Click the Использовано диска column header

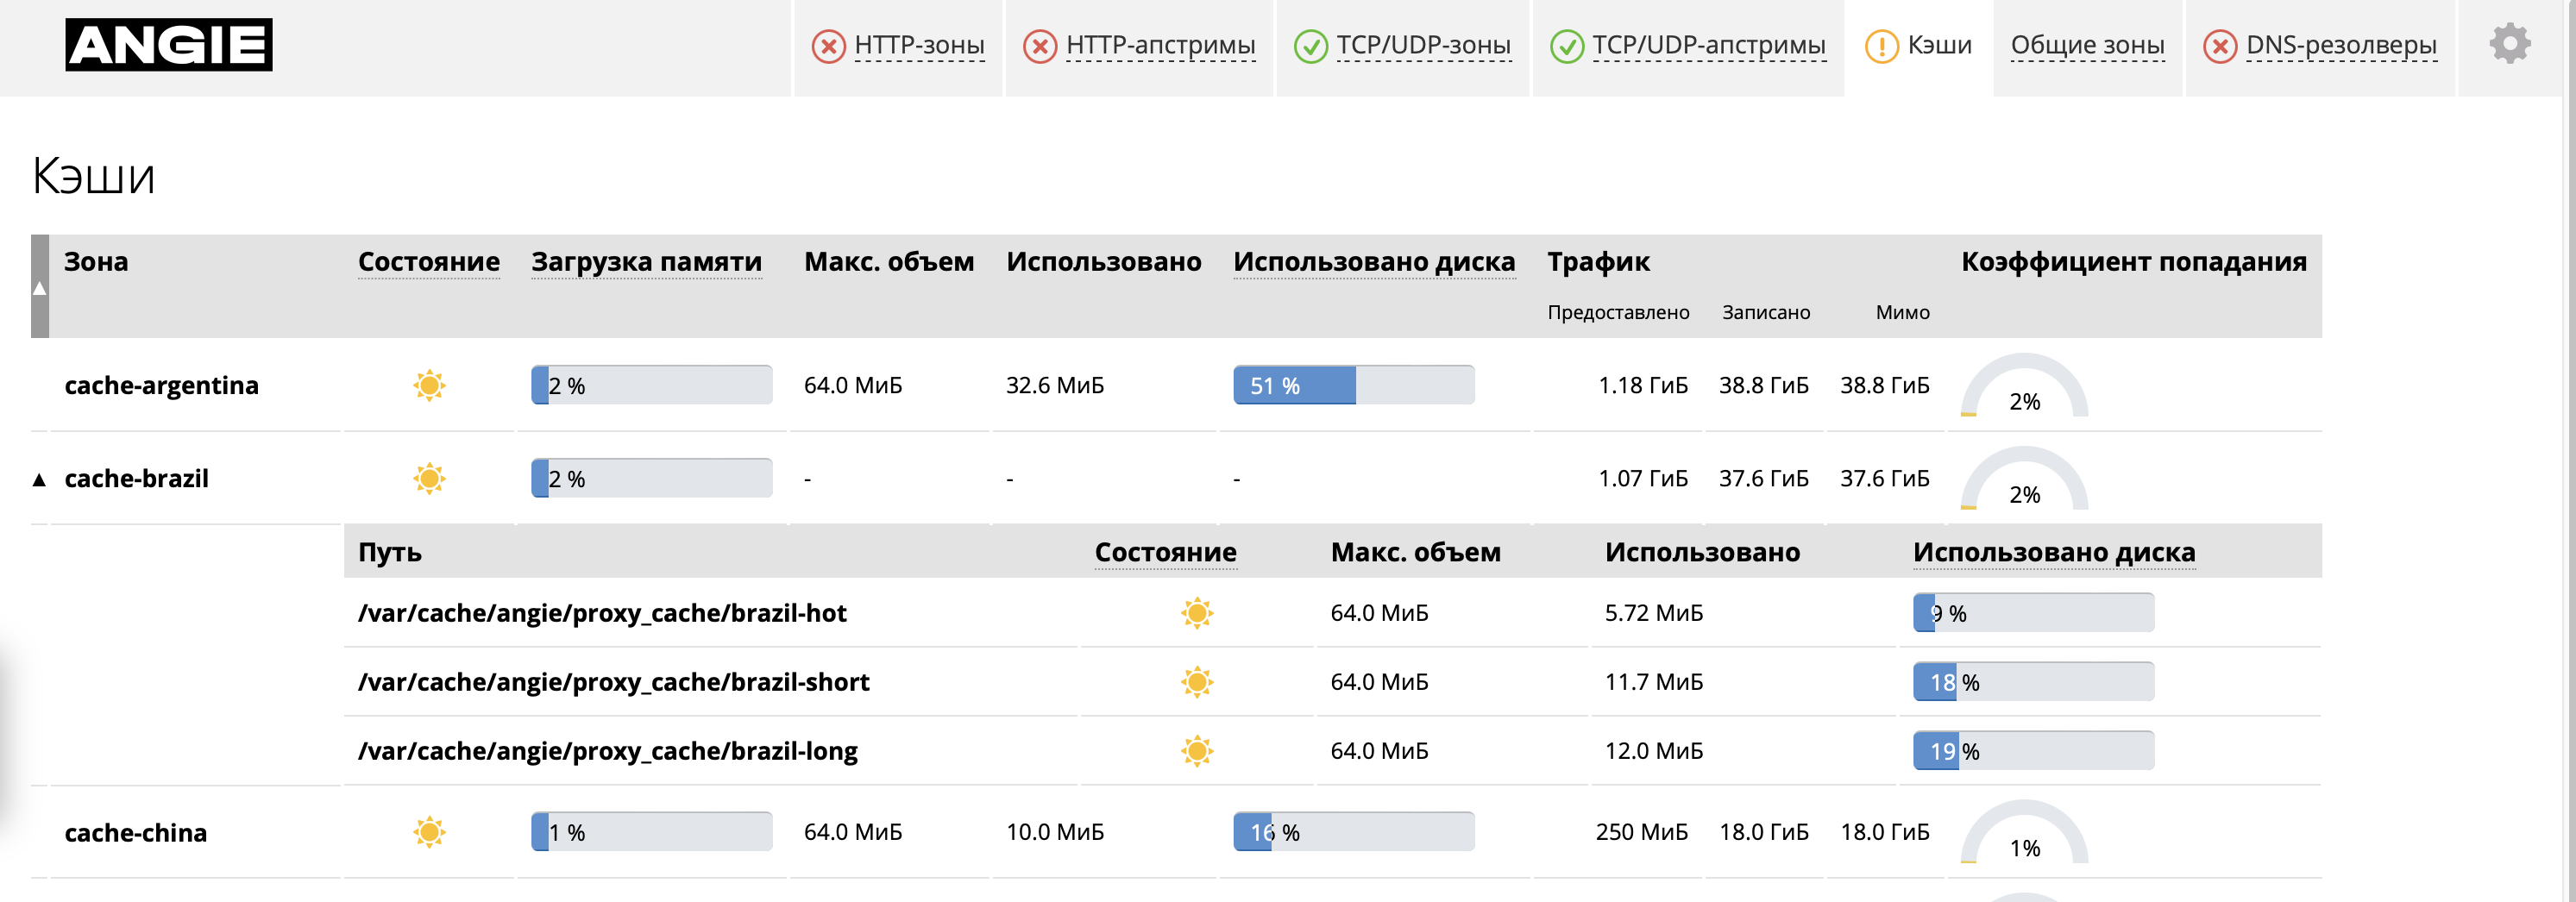[x=1374, y=262]
